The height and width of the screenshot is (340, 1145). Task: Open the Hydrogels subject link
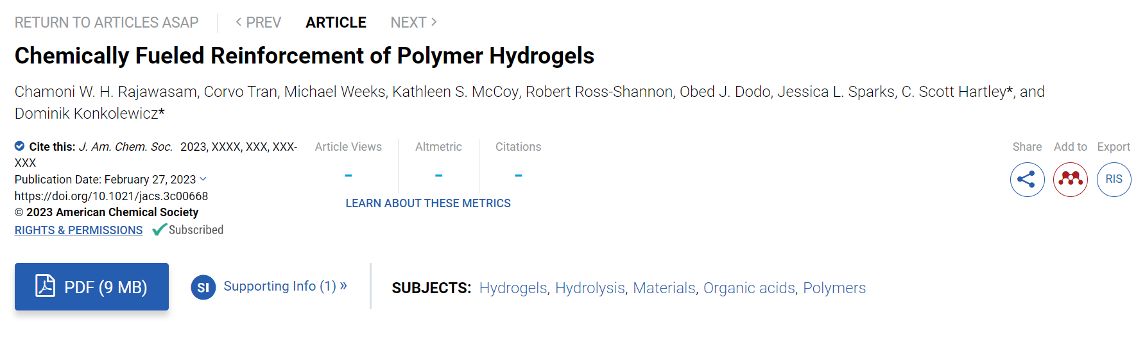point(513,288)
